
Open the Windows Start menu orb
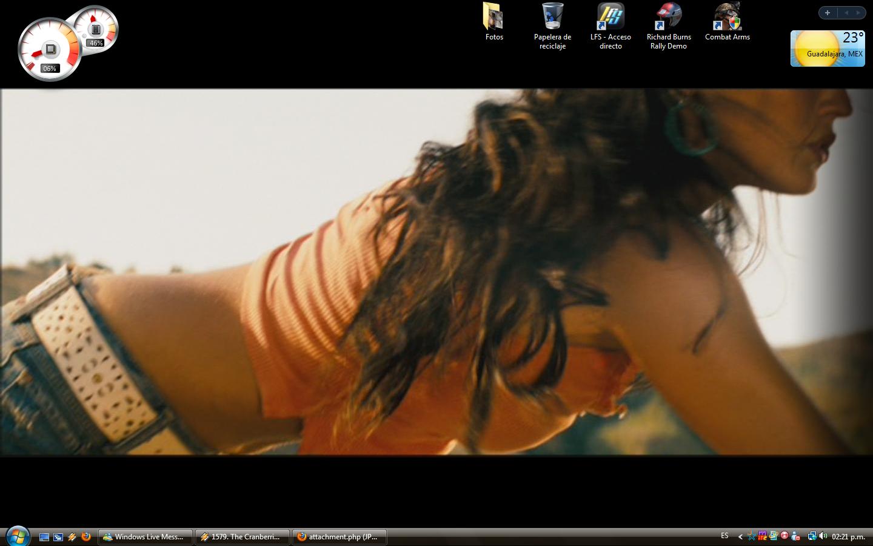click(x=18, y=536)
